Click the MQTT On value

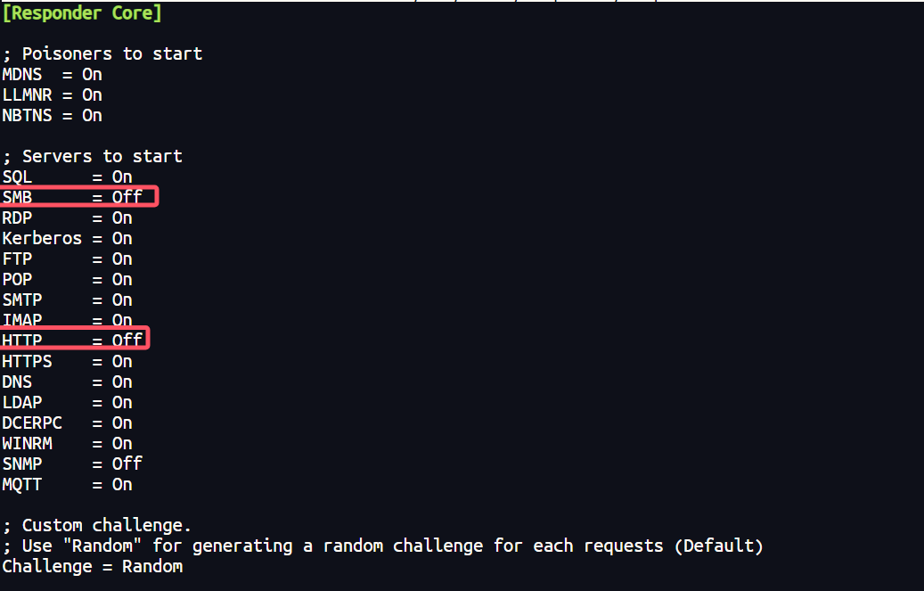pyautogui.click(x=122, y=484)
